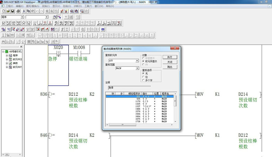The image size is (272, 157).
Task: Choose the 多个字 search option
Action: point(143,80)
